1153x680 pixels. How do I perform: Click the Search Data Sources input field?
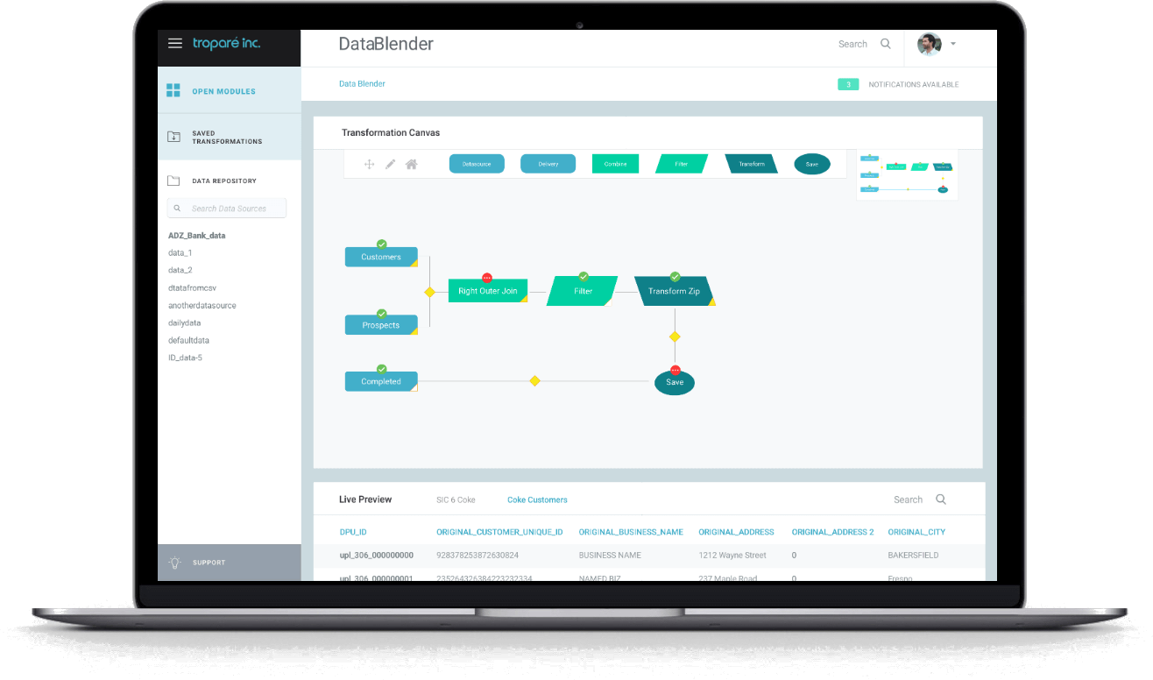coord(227,209)
